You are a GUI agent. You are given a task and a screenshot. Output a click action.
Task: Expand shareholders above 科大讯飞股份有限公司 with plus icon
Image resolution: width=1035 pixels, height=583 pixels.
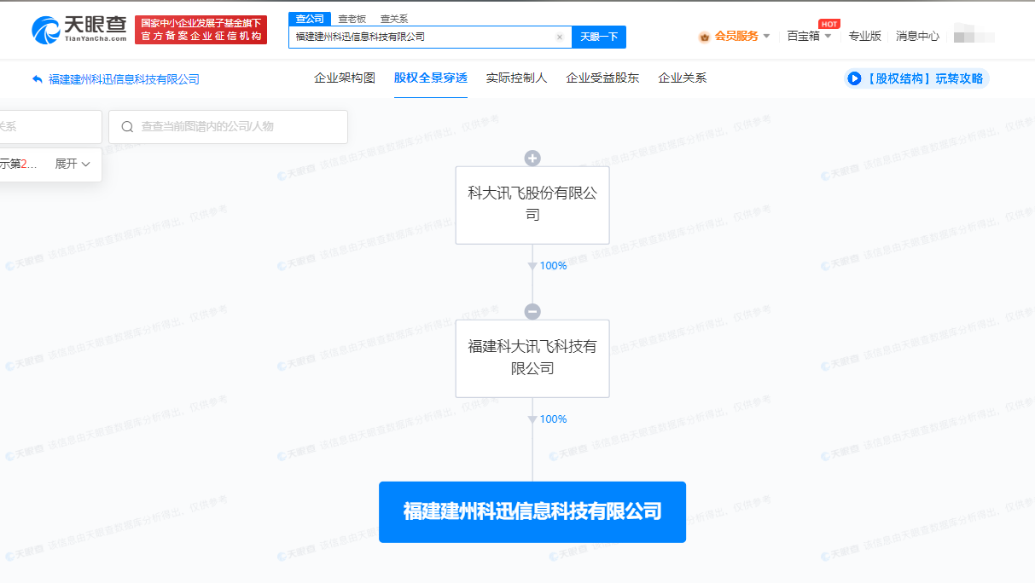click(532, 159)
